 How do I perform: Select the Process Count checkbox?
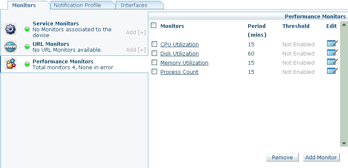click(x=154, y=72)
